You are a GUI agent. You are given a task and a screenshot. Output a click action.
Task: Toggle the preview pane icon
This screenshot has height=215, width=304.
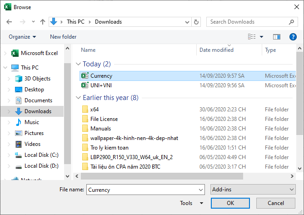[276, 37]
